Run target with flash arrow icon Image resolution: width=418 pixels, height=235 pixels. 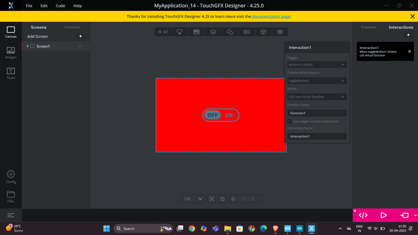[x=404, y=215]
